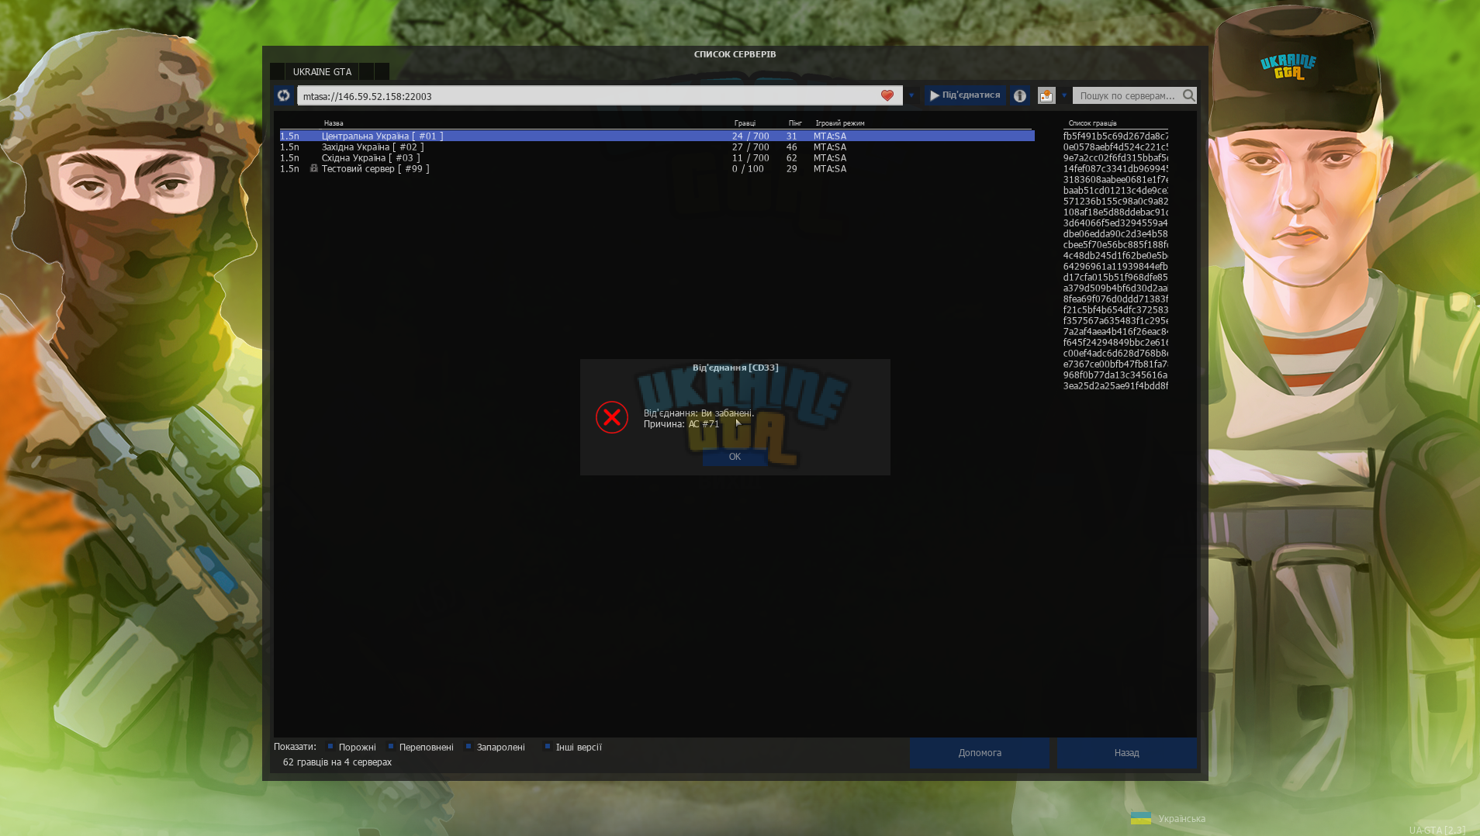The height and width of the screenshot is (836, 1480).
Task: Click the magnifier search icon
Action: click(1188, 95)
